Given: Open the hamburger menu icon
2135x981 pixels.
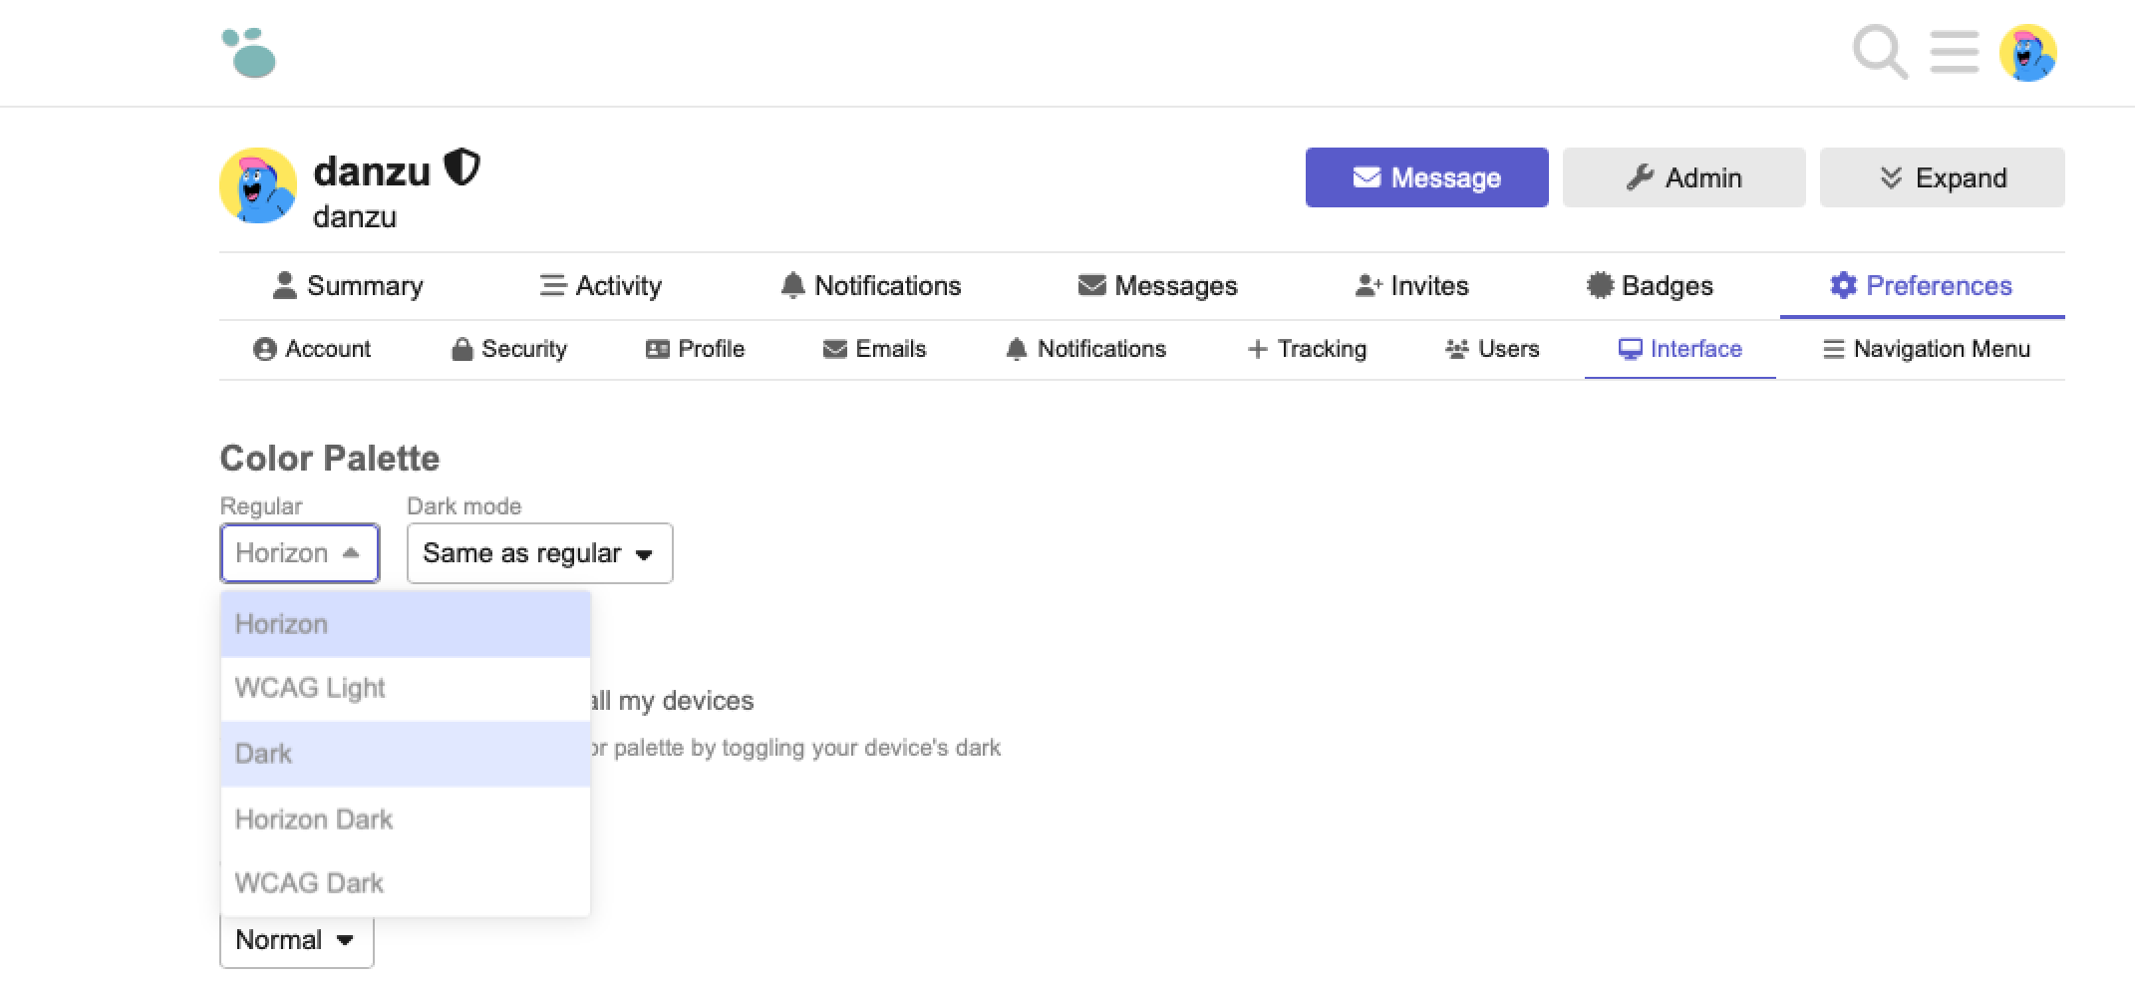Looking at the screenshot, I should [1954, 52].
